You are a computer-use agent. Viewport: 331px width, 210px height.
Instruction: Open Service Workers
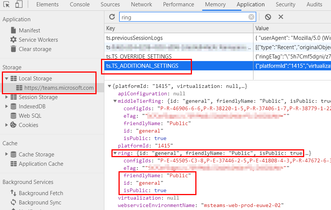(x=38, y=39)
